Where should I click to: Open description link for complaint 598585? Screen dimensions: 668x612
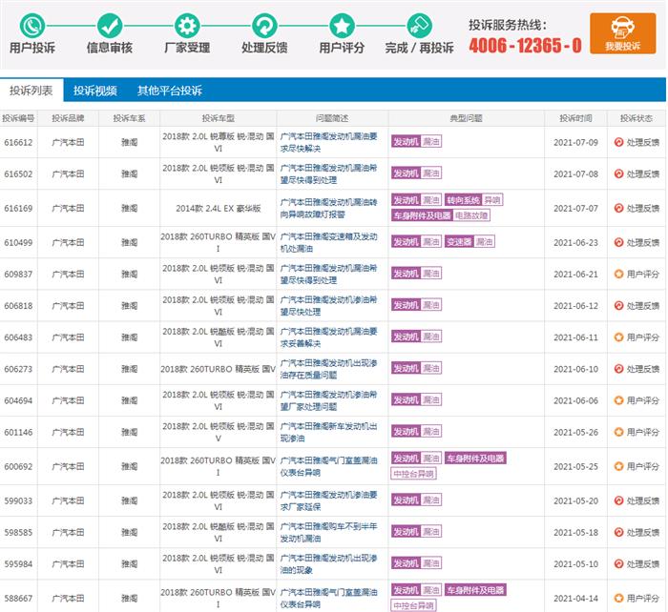click(328, 532)
